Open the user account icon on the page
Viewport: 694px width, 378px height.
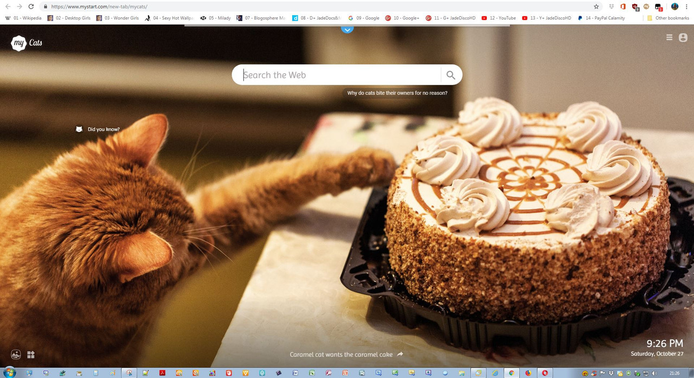coord(683,37)
